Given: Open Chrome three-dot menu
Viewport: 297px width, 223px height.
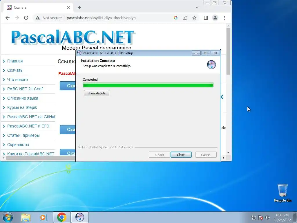Looking at the screenshot, I should (x=224, y=18).
